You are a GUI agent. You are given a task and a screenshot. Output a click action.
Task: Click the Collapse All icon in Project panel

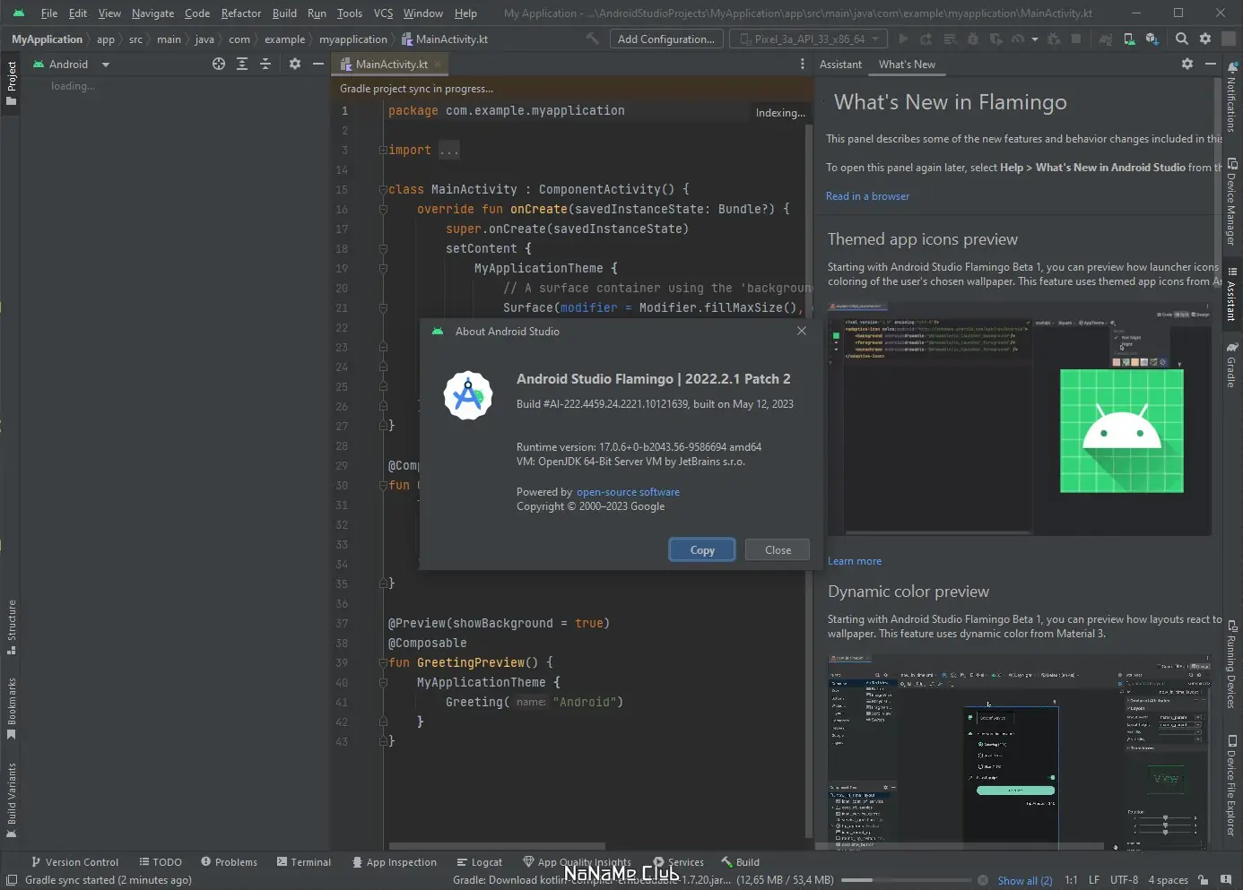[x=265, y=64]
